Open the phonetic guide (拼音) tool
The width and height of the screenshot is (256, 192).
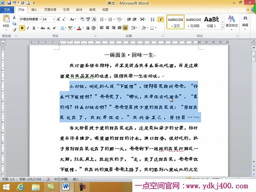88,19
